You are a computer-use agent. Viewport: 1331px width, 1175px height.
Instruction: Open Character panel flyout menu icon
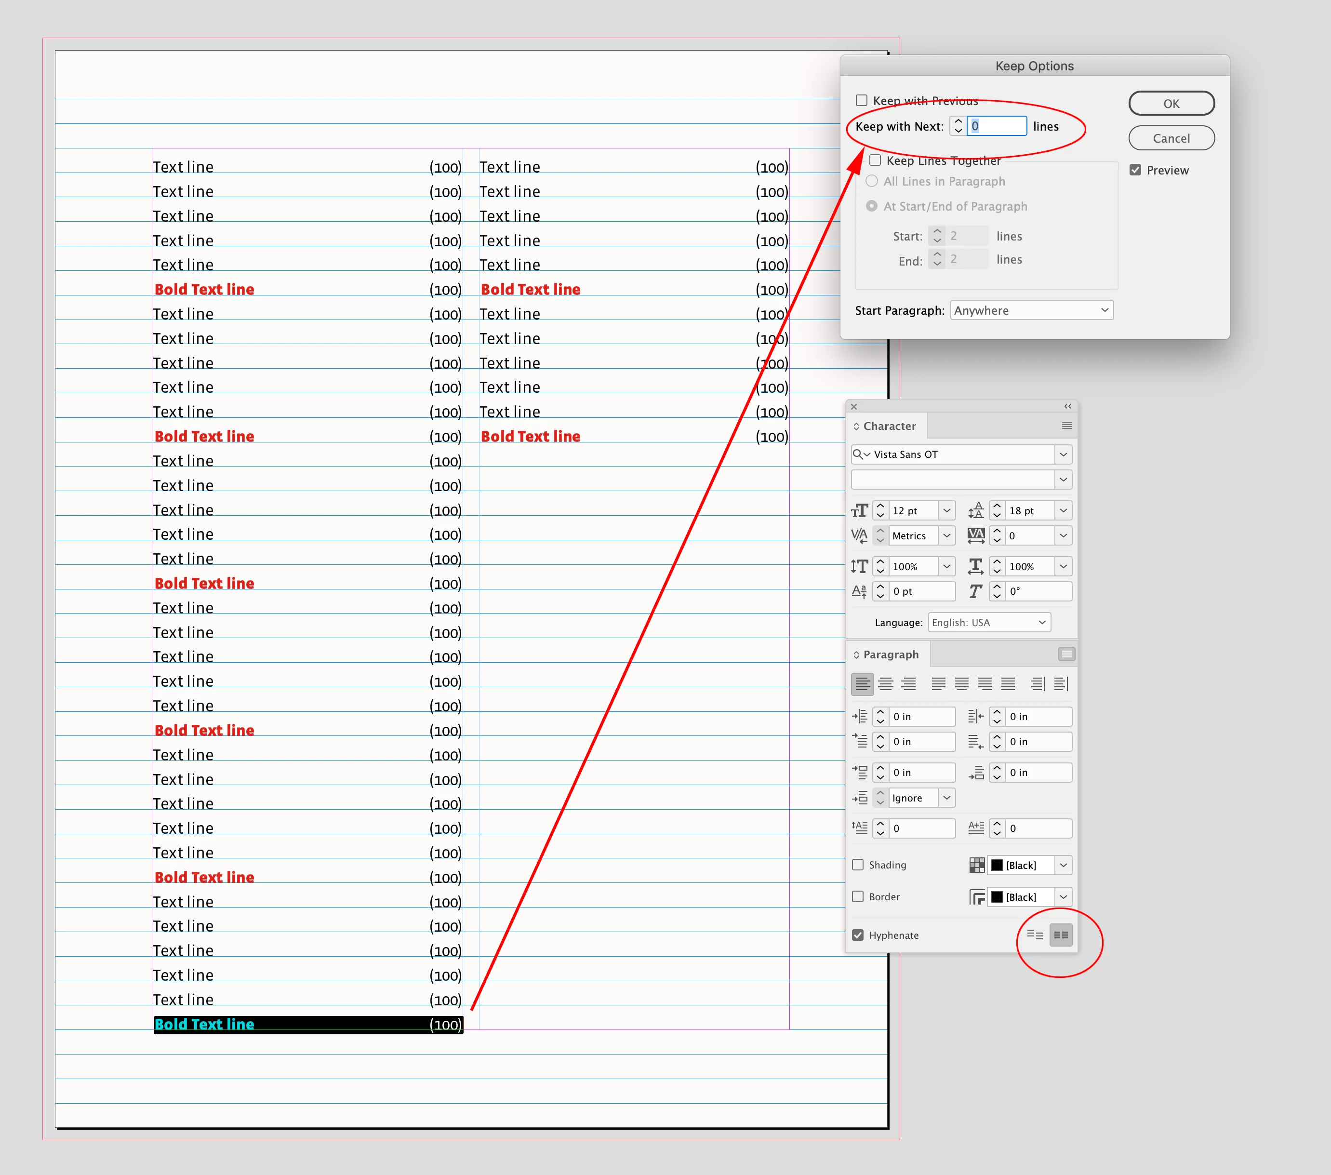click(x=1066, y=426)
